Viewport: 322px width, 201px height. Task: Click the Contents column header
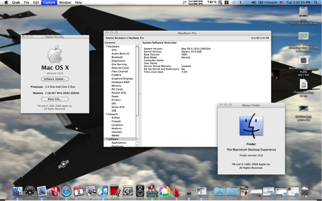120,43
